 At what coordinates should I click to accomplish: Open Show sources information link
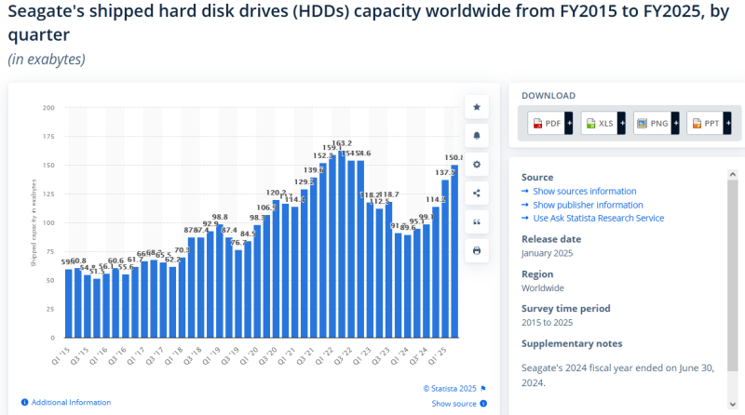click(x=585, y=191)
